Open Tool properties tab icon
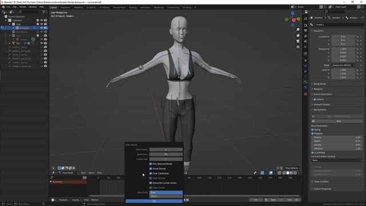 (305, 19)
